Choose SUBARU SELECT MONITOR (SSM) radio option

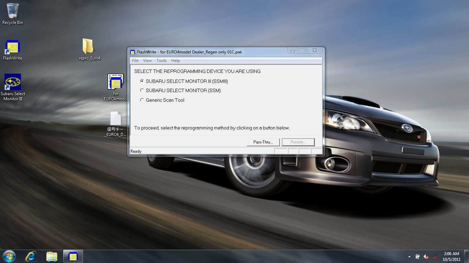point(180,90)
